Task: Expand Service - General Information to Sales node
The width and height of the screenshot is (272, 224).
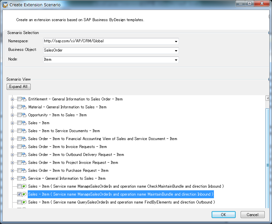Action: click(12, 178)
